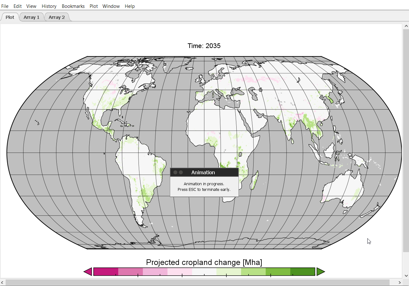The width and height of the screenshot is (409, 286).
Task: Click the light green colorbar segment
Action: coord(253,272)
